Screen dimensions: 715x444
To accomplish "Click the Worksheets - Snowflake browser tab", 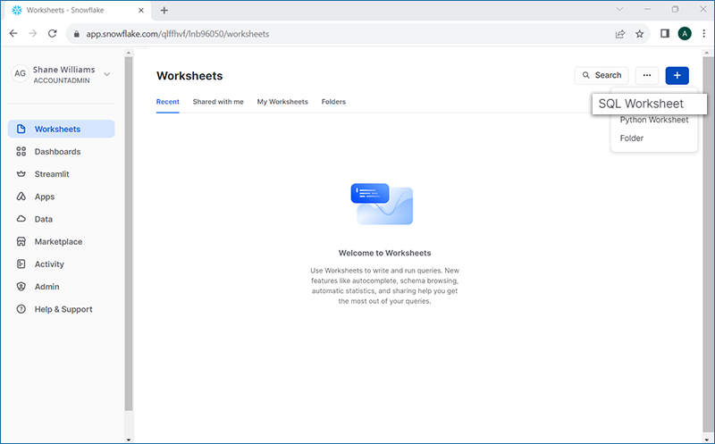I will click(x=78, y=10).
